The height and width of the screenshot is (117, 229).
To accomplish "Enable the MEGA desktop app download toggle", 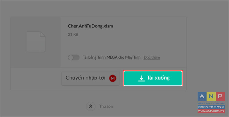I will (x=74, y=57).
